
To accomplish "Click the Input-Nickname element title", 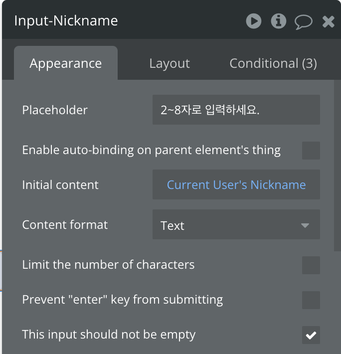I will click(x=66, y=21).
